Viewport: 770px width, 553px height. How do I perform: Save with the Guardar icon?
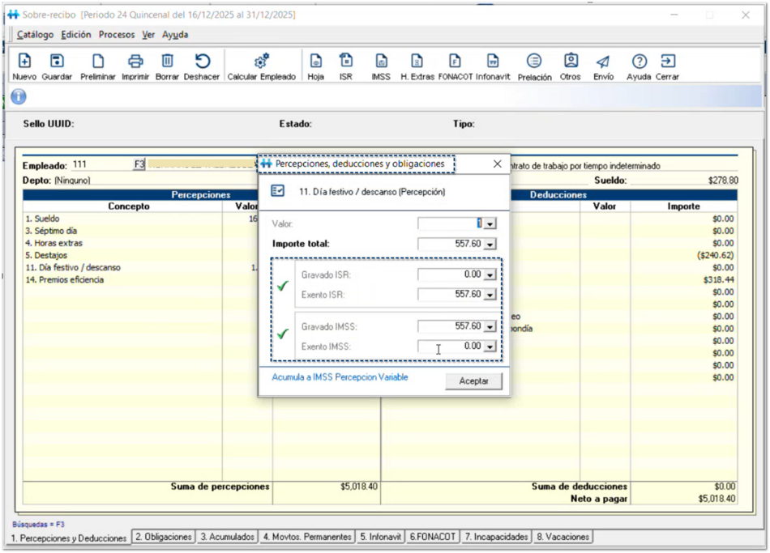point(57,62)
